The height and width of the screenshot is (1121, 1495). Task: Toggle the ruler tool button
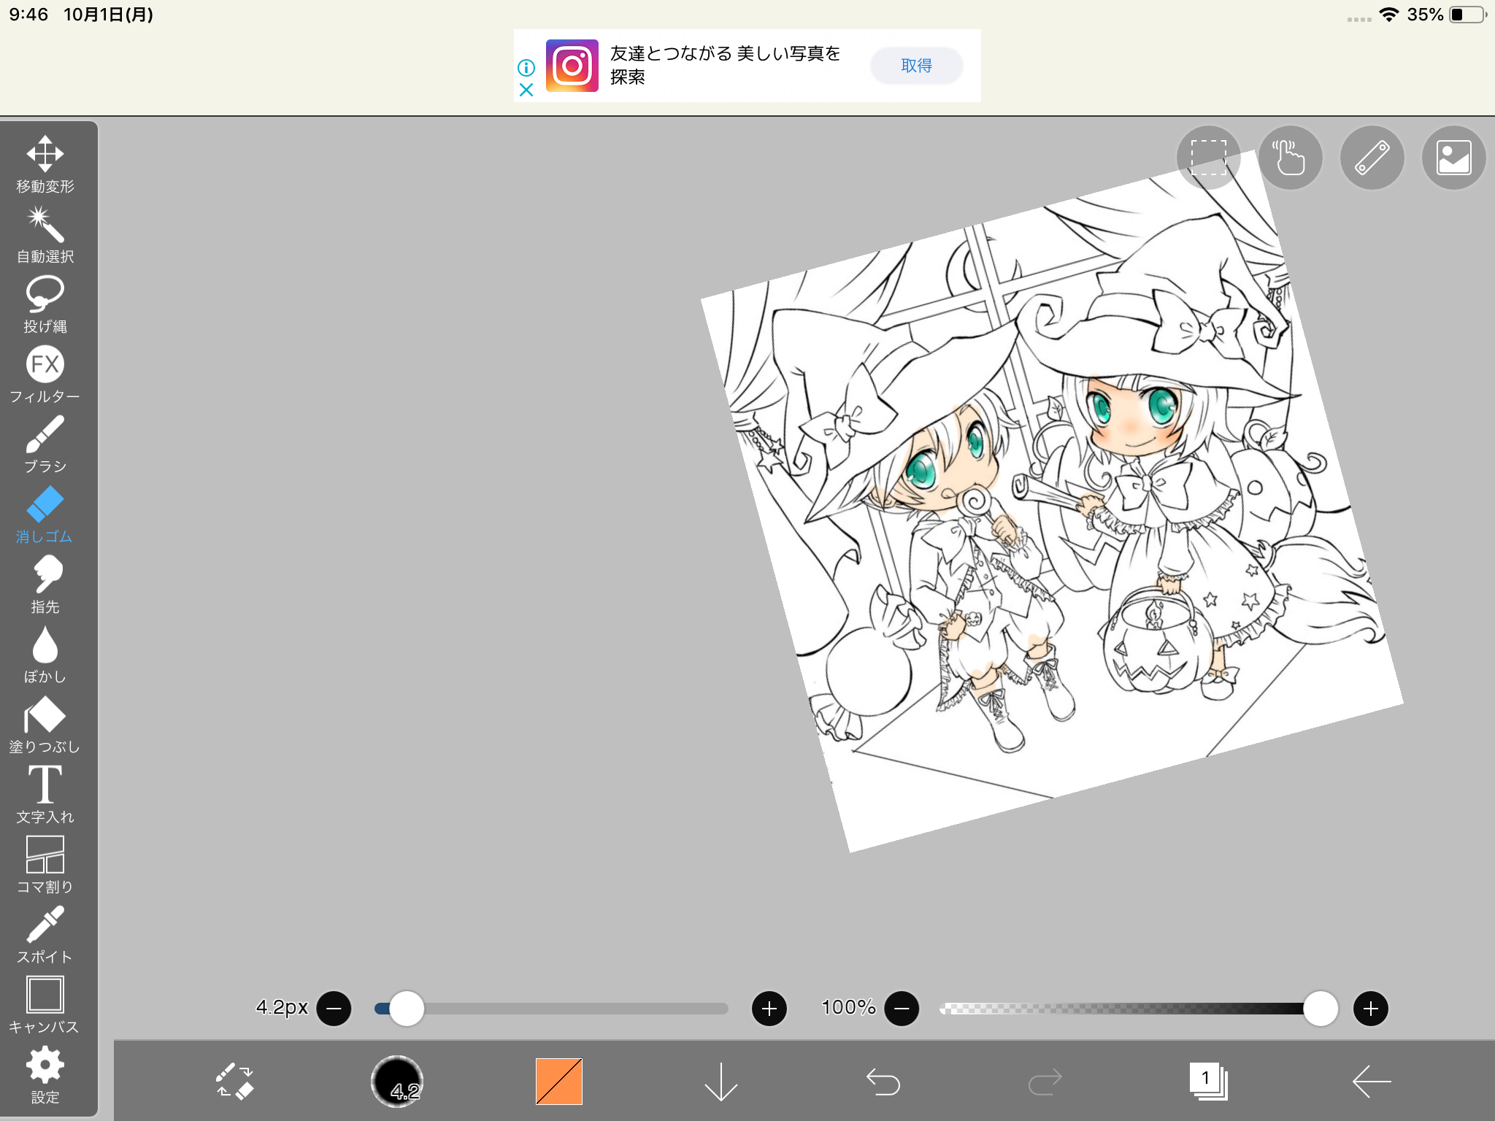1372,157
